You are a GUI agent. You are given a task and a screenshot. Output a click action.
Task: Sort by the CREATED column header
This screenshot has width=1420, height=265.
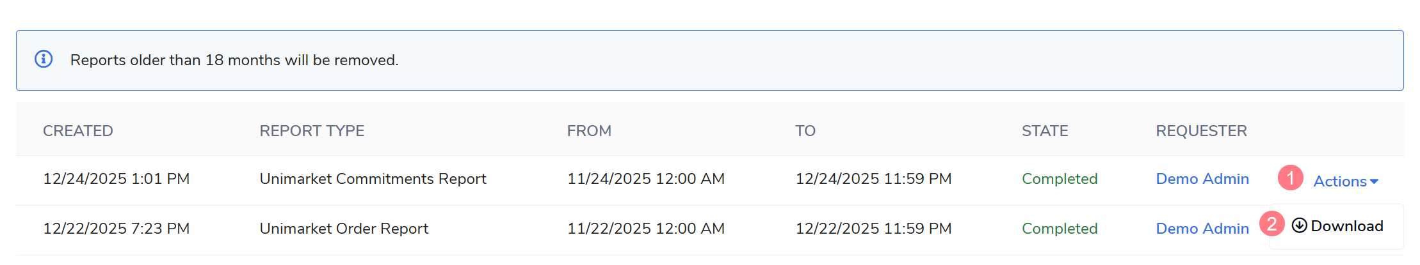[77, 131]
